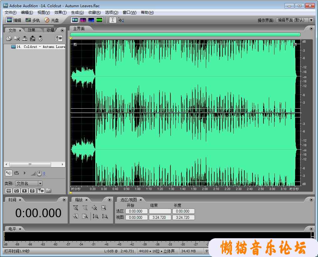Open the 选项(O) menu
This screenshot has height=257, width=318.
pos(112,13)
